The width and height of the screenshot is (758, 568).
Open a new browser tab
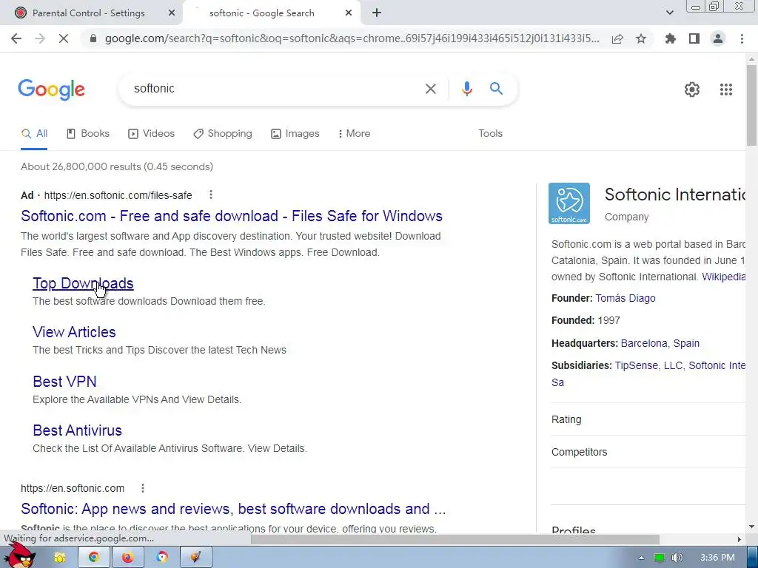tap(377, 13)
